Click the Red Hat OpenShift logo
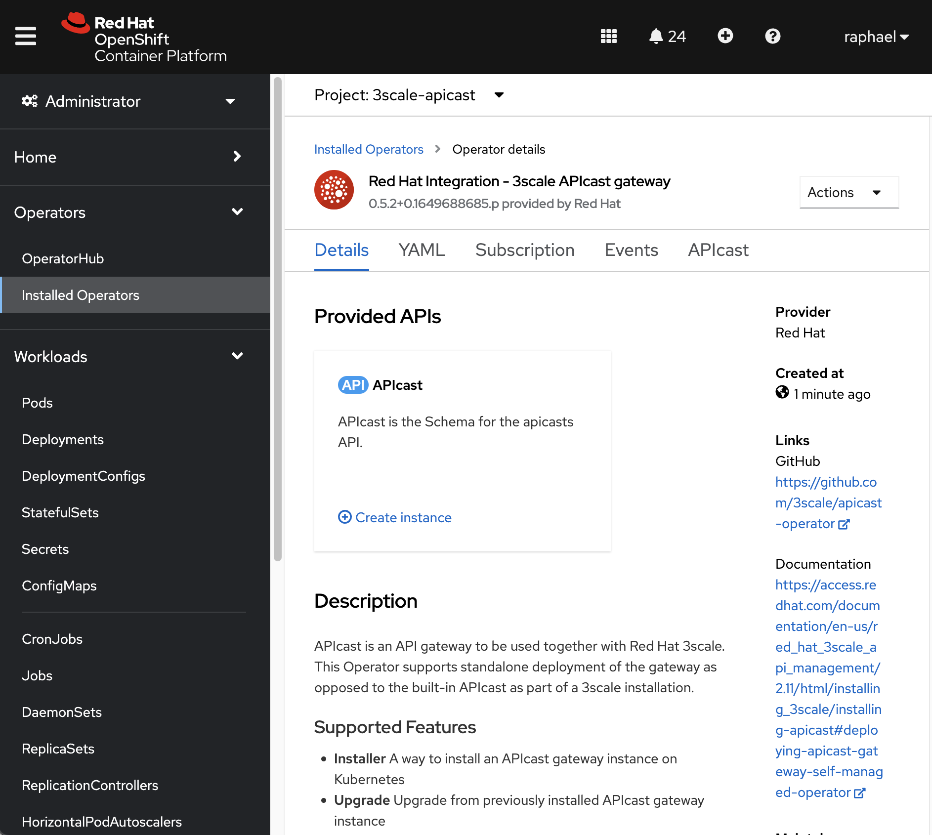Viewport: 932px width, 835px height. tap(143, 38)
